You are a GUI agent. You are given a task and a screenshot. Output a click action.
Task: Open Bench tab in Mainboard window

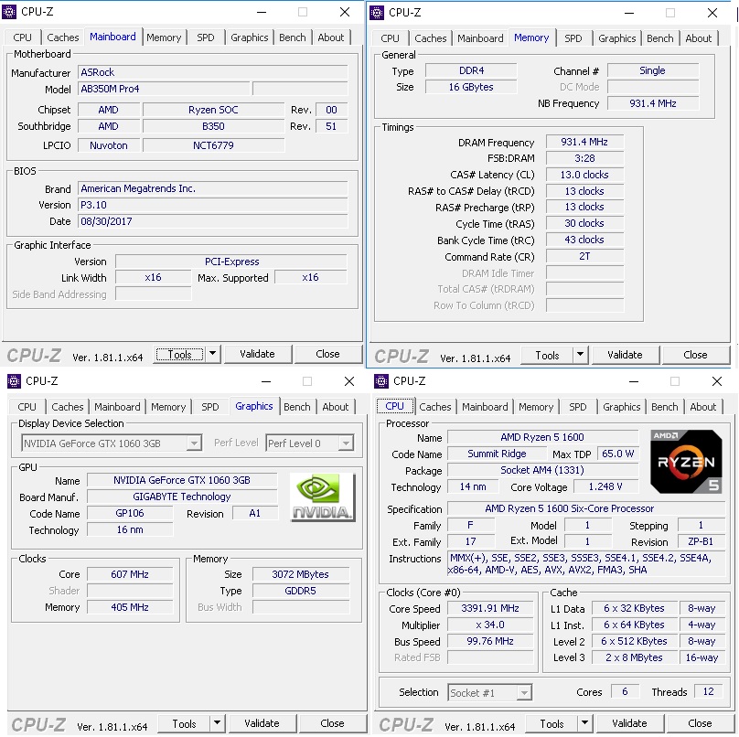[292, 37]
